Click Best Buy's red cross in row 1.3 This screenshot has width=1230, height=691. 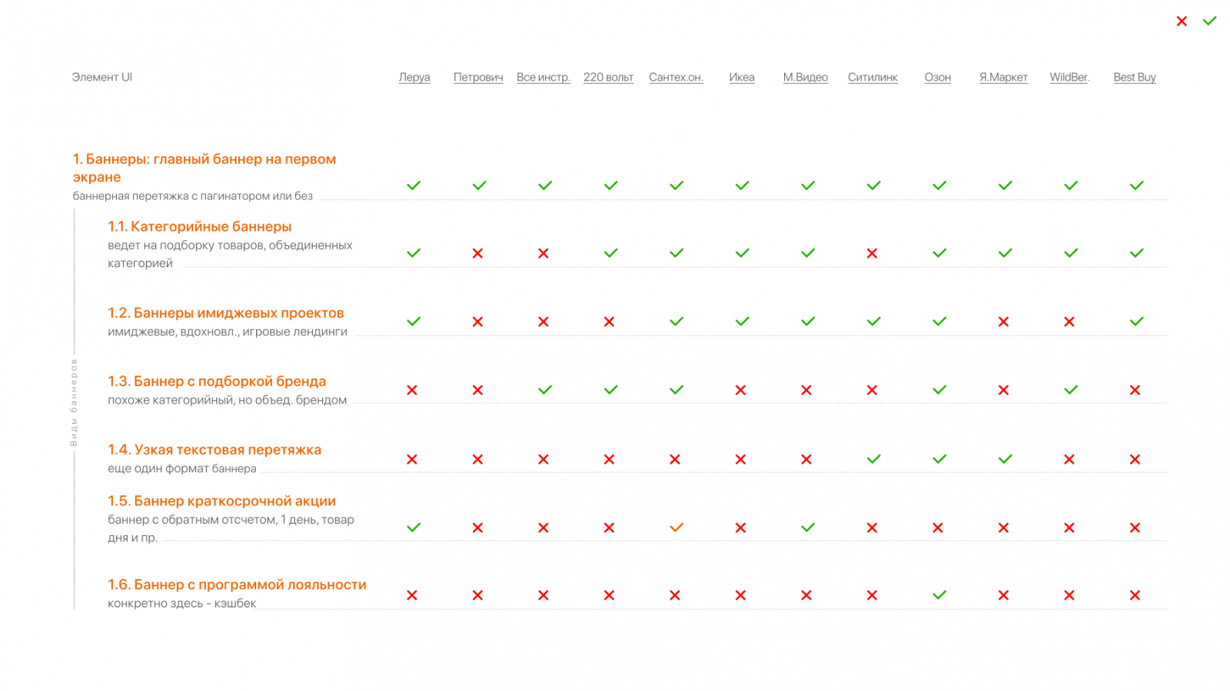point(1135,390)
